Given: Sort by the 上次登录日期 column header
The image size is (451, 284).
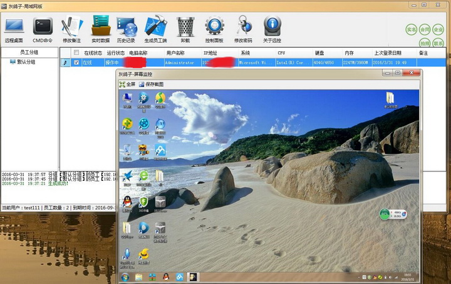Looking at the screenshot, I should tap(388, 53).
